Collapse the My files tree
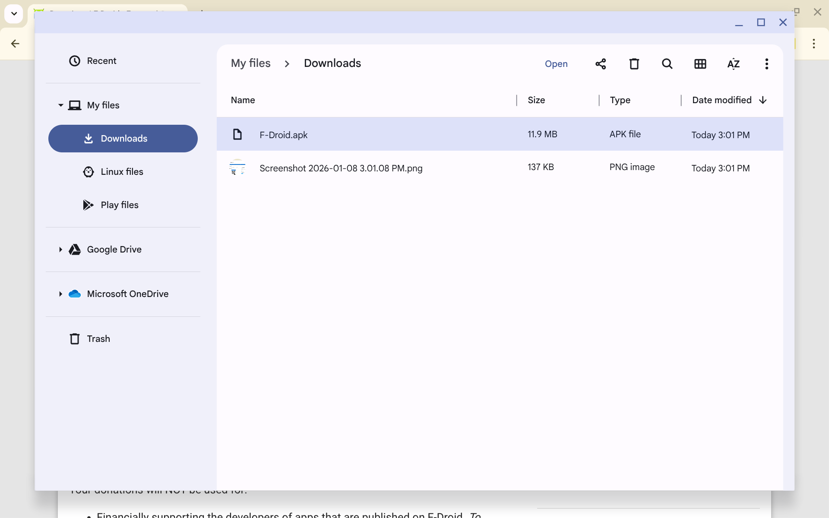 click(x=60, y=105)
